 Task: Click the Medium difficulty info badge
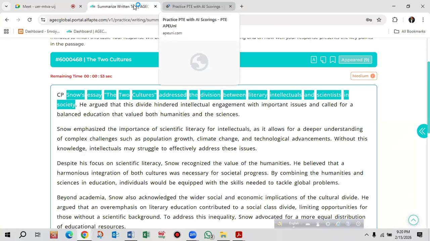tap(364, 76)
